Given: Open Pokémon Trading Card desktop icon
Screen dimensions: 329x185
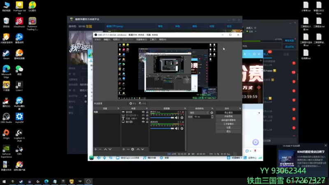Looking at the screenshot, I should [32, 24].
